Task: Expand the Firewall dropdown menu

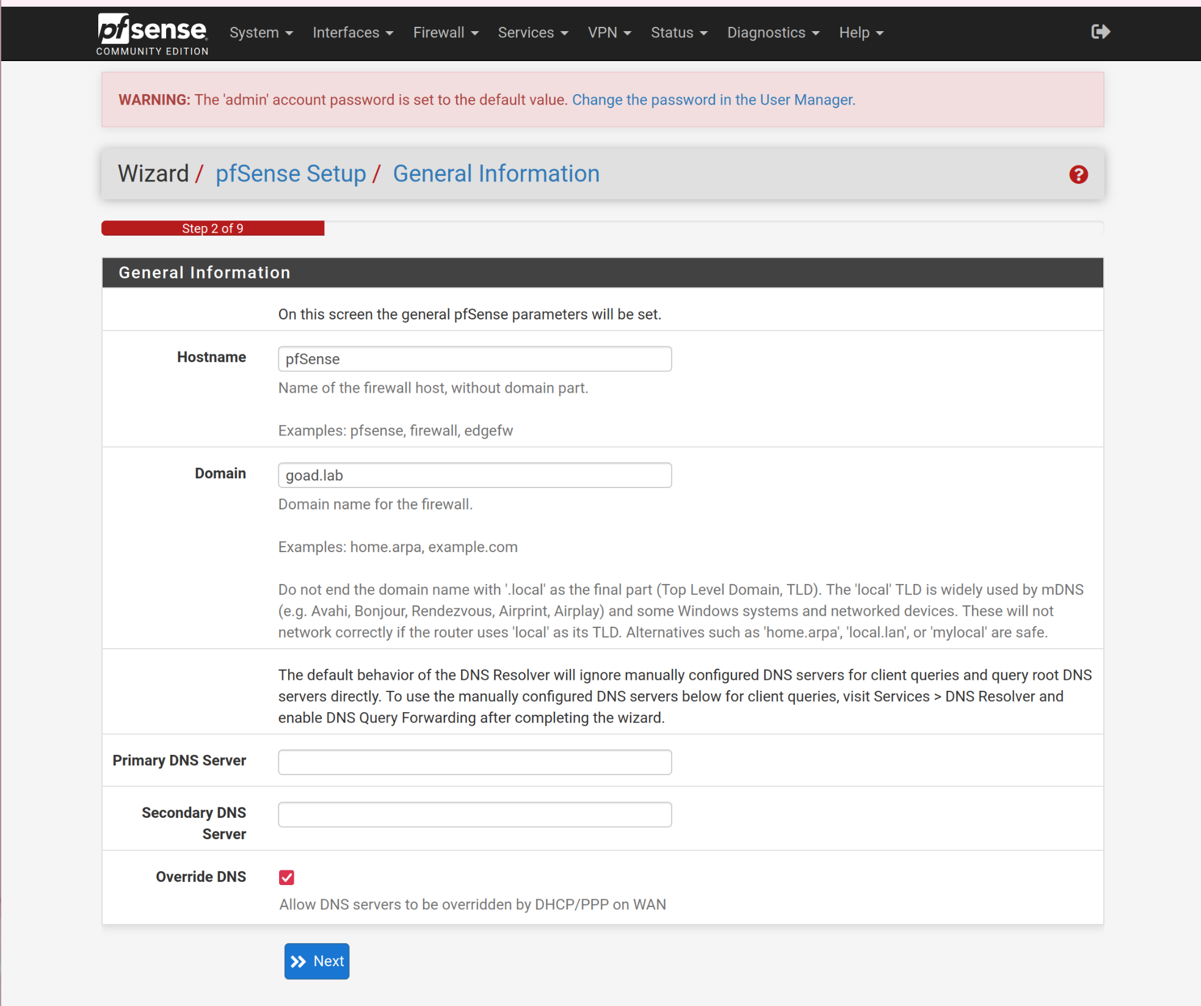Action: pos(445,33)
